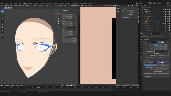Open the Tool properties tab icon
The width and height of the screenshot is (171, 96).
[x=141, y=37]
